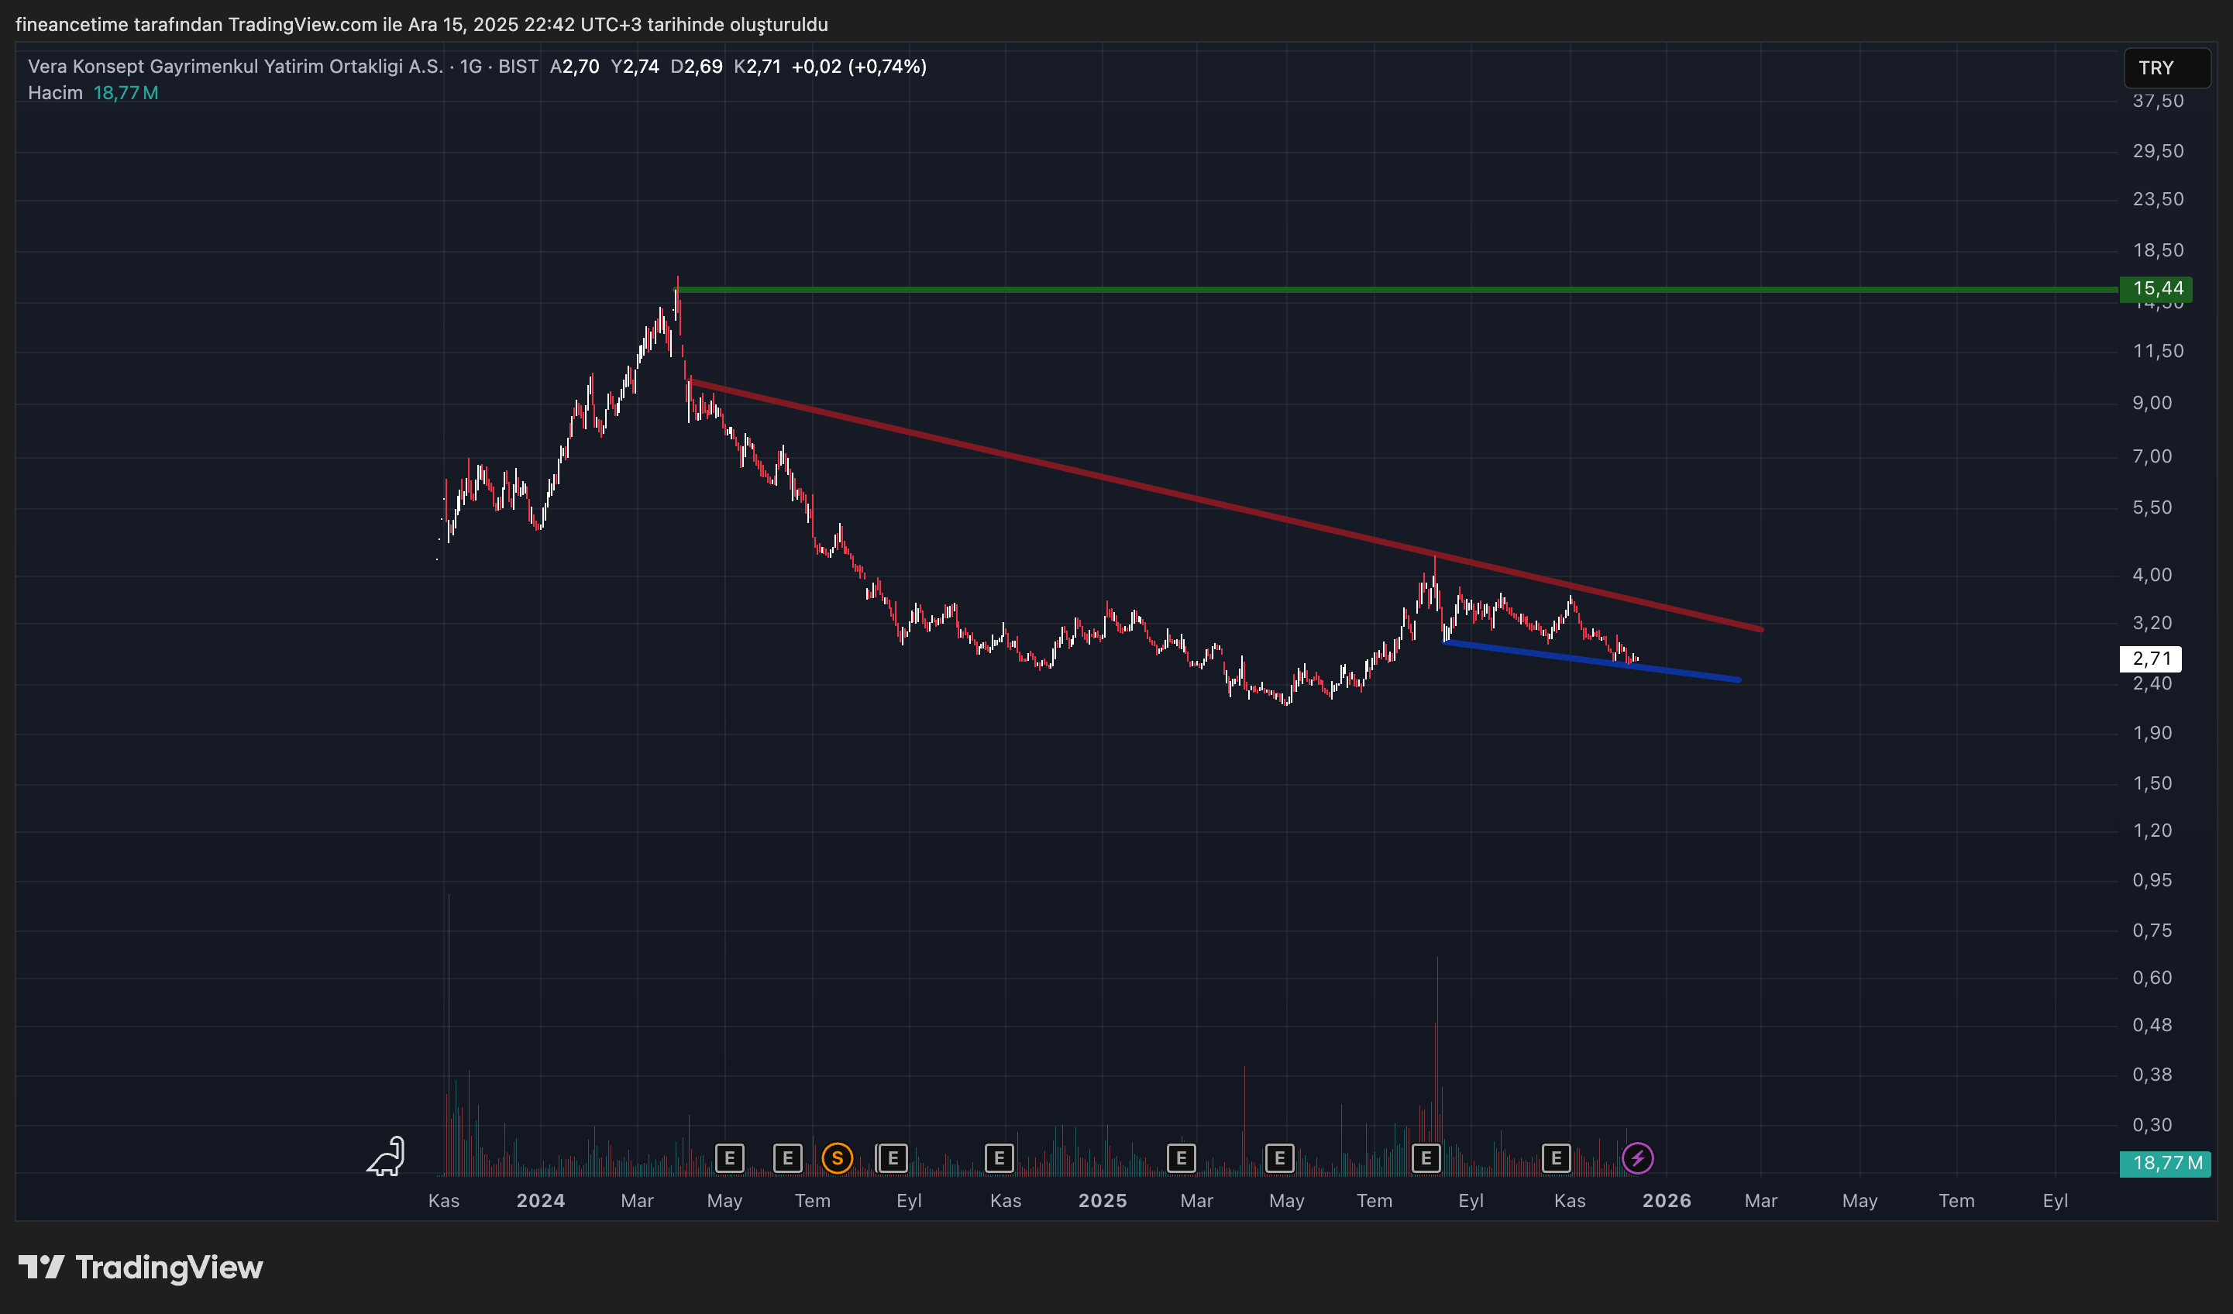Open the E marker right of Kas 2024
This screenshot has height=1314, width=2233.
click(x=999, y=1158)
